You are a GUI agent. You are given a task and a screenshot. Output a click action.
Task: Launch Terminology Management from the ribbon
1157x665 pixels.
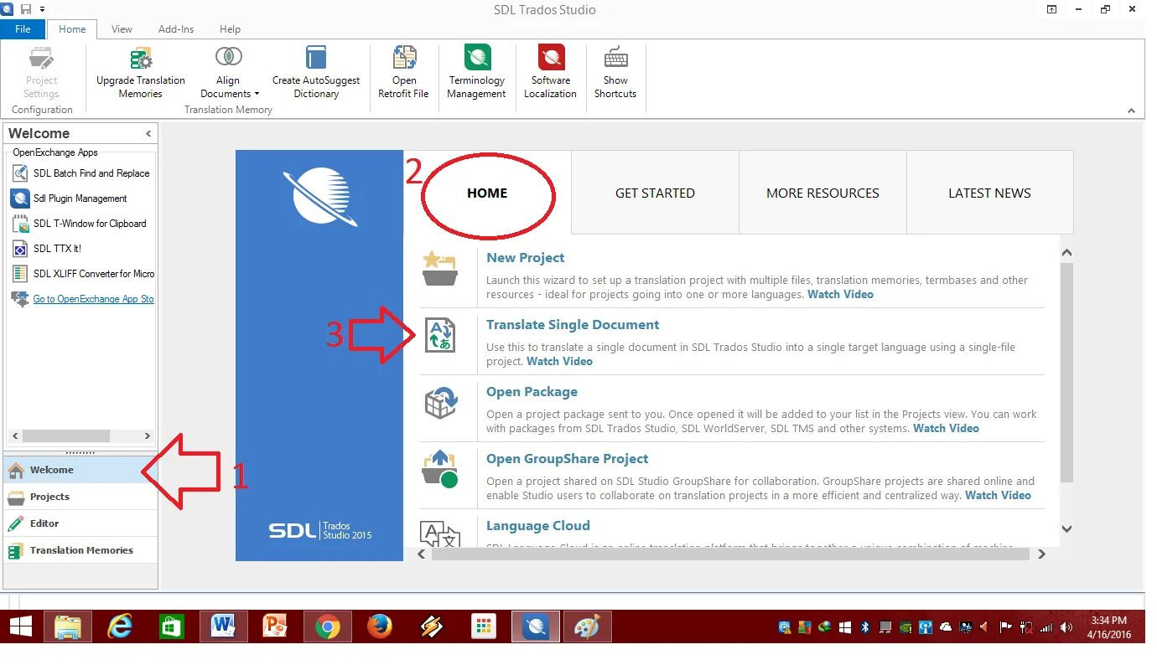click(477, 72)
